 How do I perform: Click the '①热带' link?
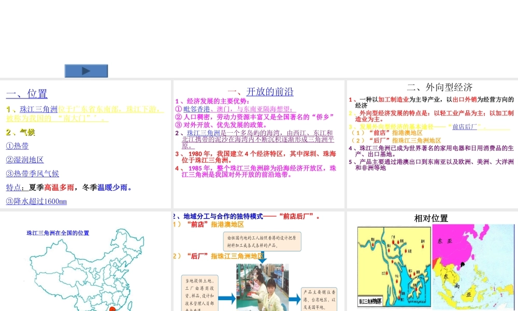coord(17,146)
